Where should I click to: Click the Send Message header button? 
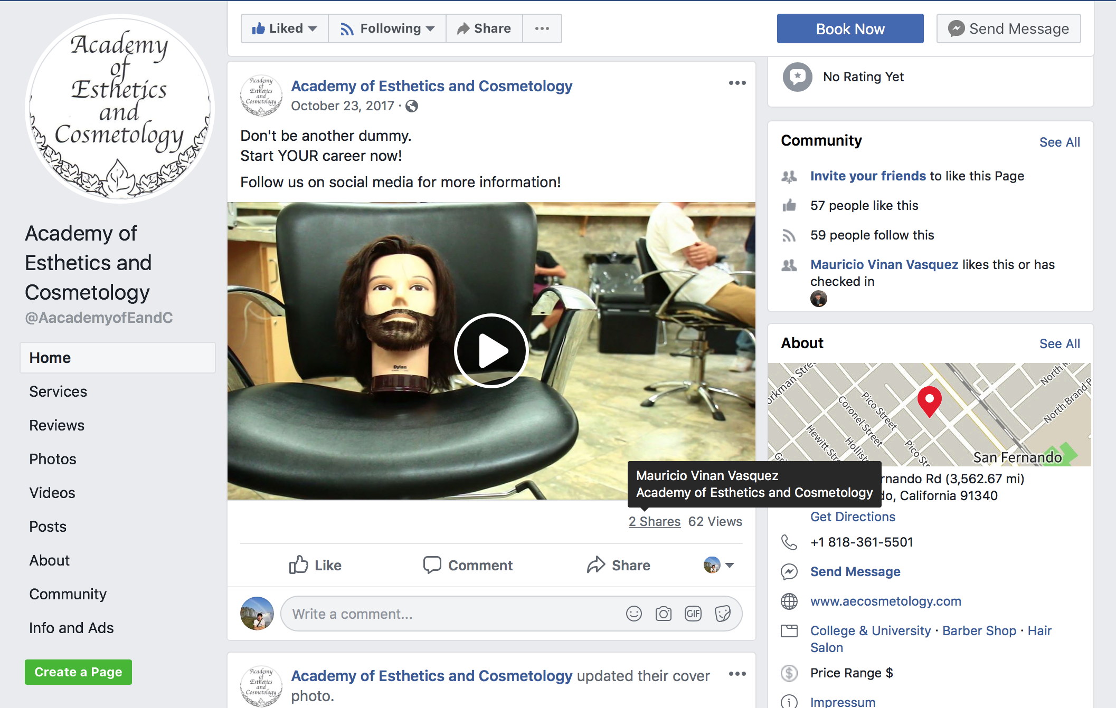pyautogui.click(x=1008, y=28)
